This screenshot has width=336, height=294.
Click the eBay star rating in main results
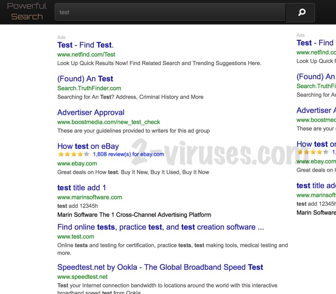pos(74,154)
